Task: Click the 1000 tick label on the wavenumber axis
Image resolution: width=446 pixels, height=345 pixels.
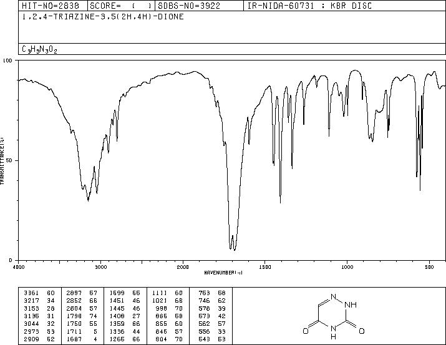Action: [347, 267]
